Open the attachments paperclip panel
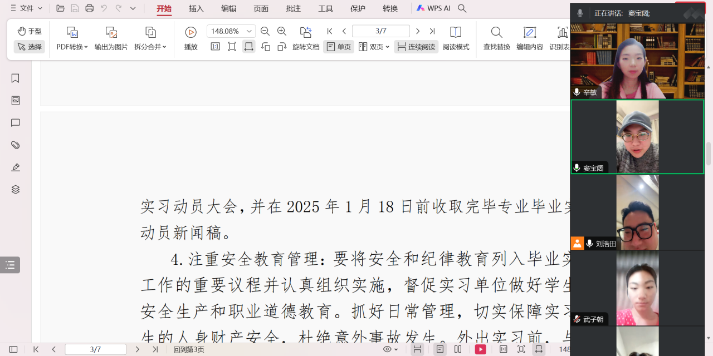 [16, 145]
